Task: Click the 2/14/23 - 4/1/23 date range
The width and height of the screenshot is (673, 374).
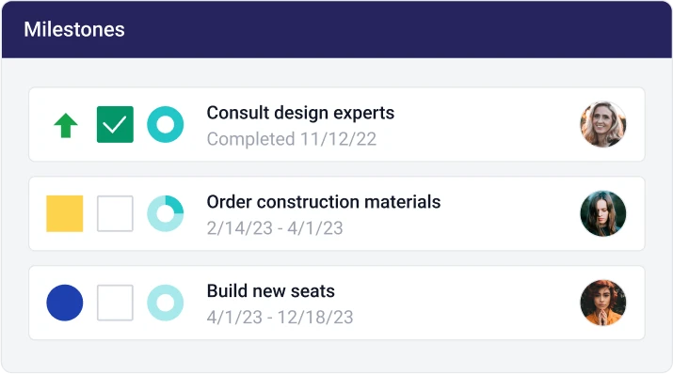Action: [275, 228]
